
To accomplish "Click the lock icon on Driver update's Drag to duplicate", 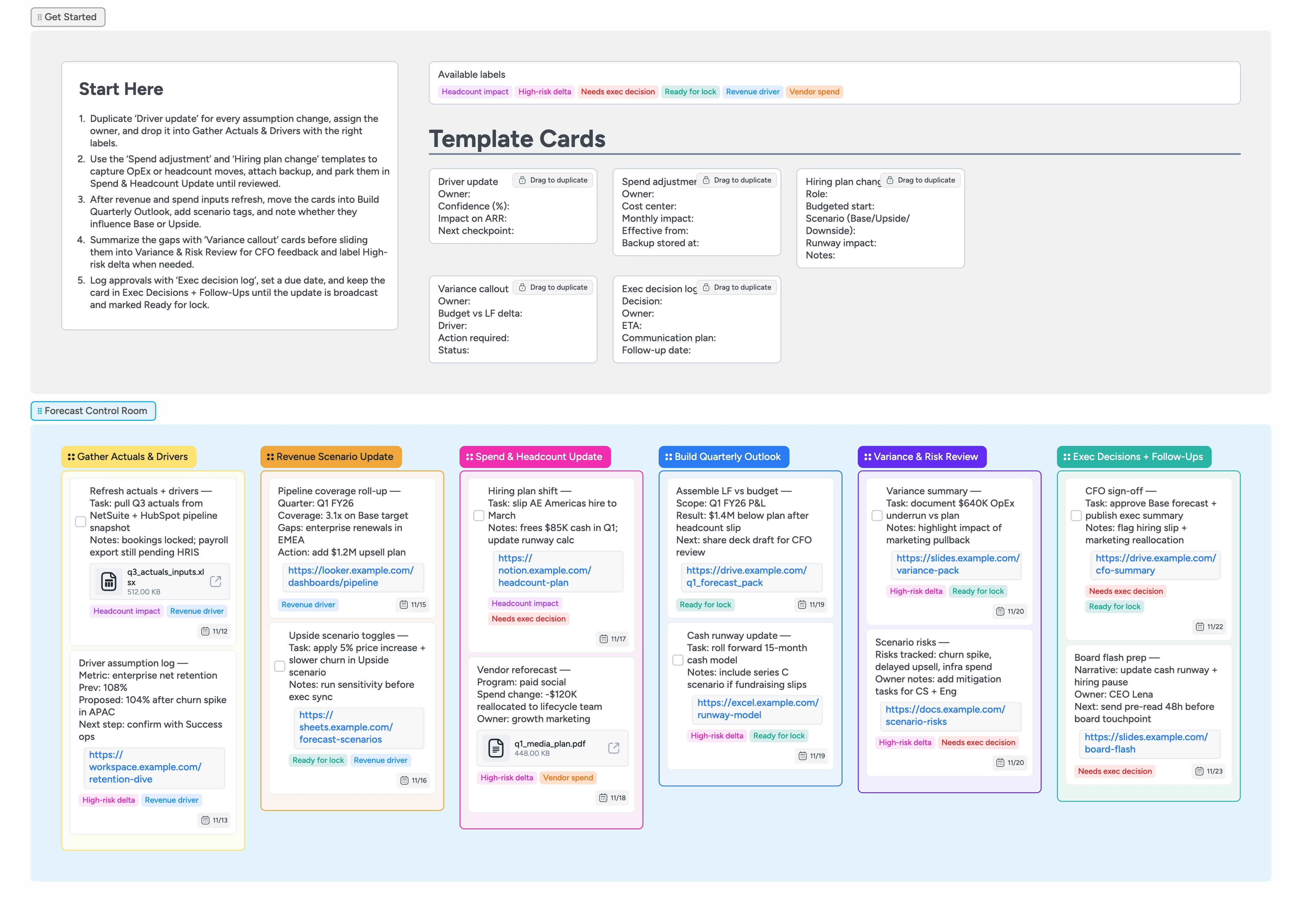I will pos(522,180).
